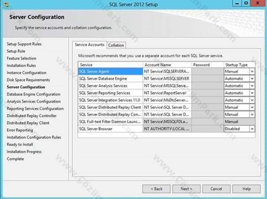Screen dimensions: 267x199
Task: Select the SQL Server Agent service row
Action: 111,71
